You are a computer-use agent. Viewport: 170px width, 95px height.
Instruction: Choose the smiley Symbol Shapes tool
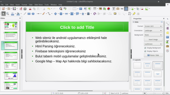point(61,14)
